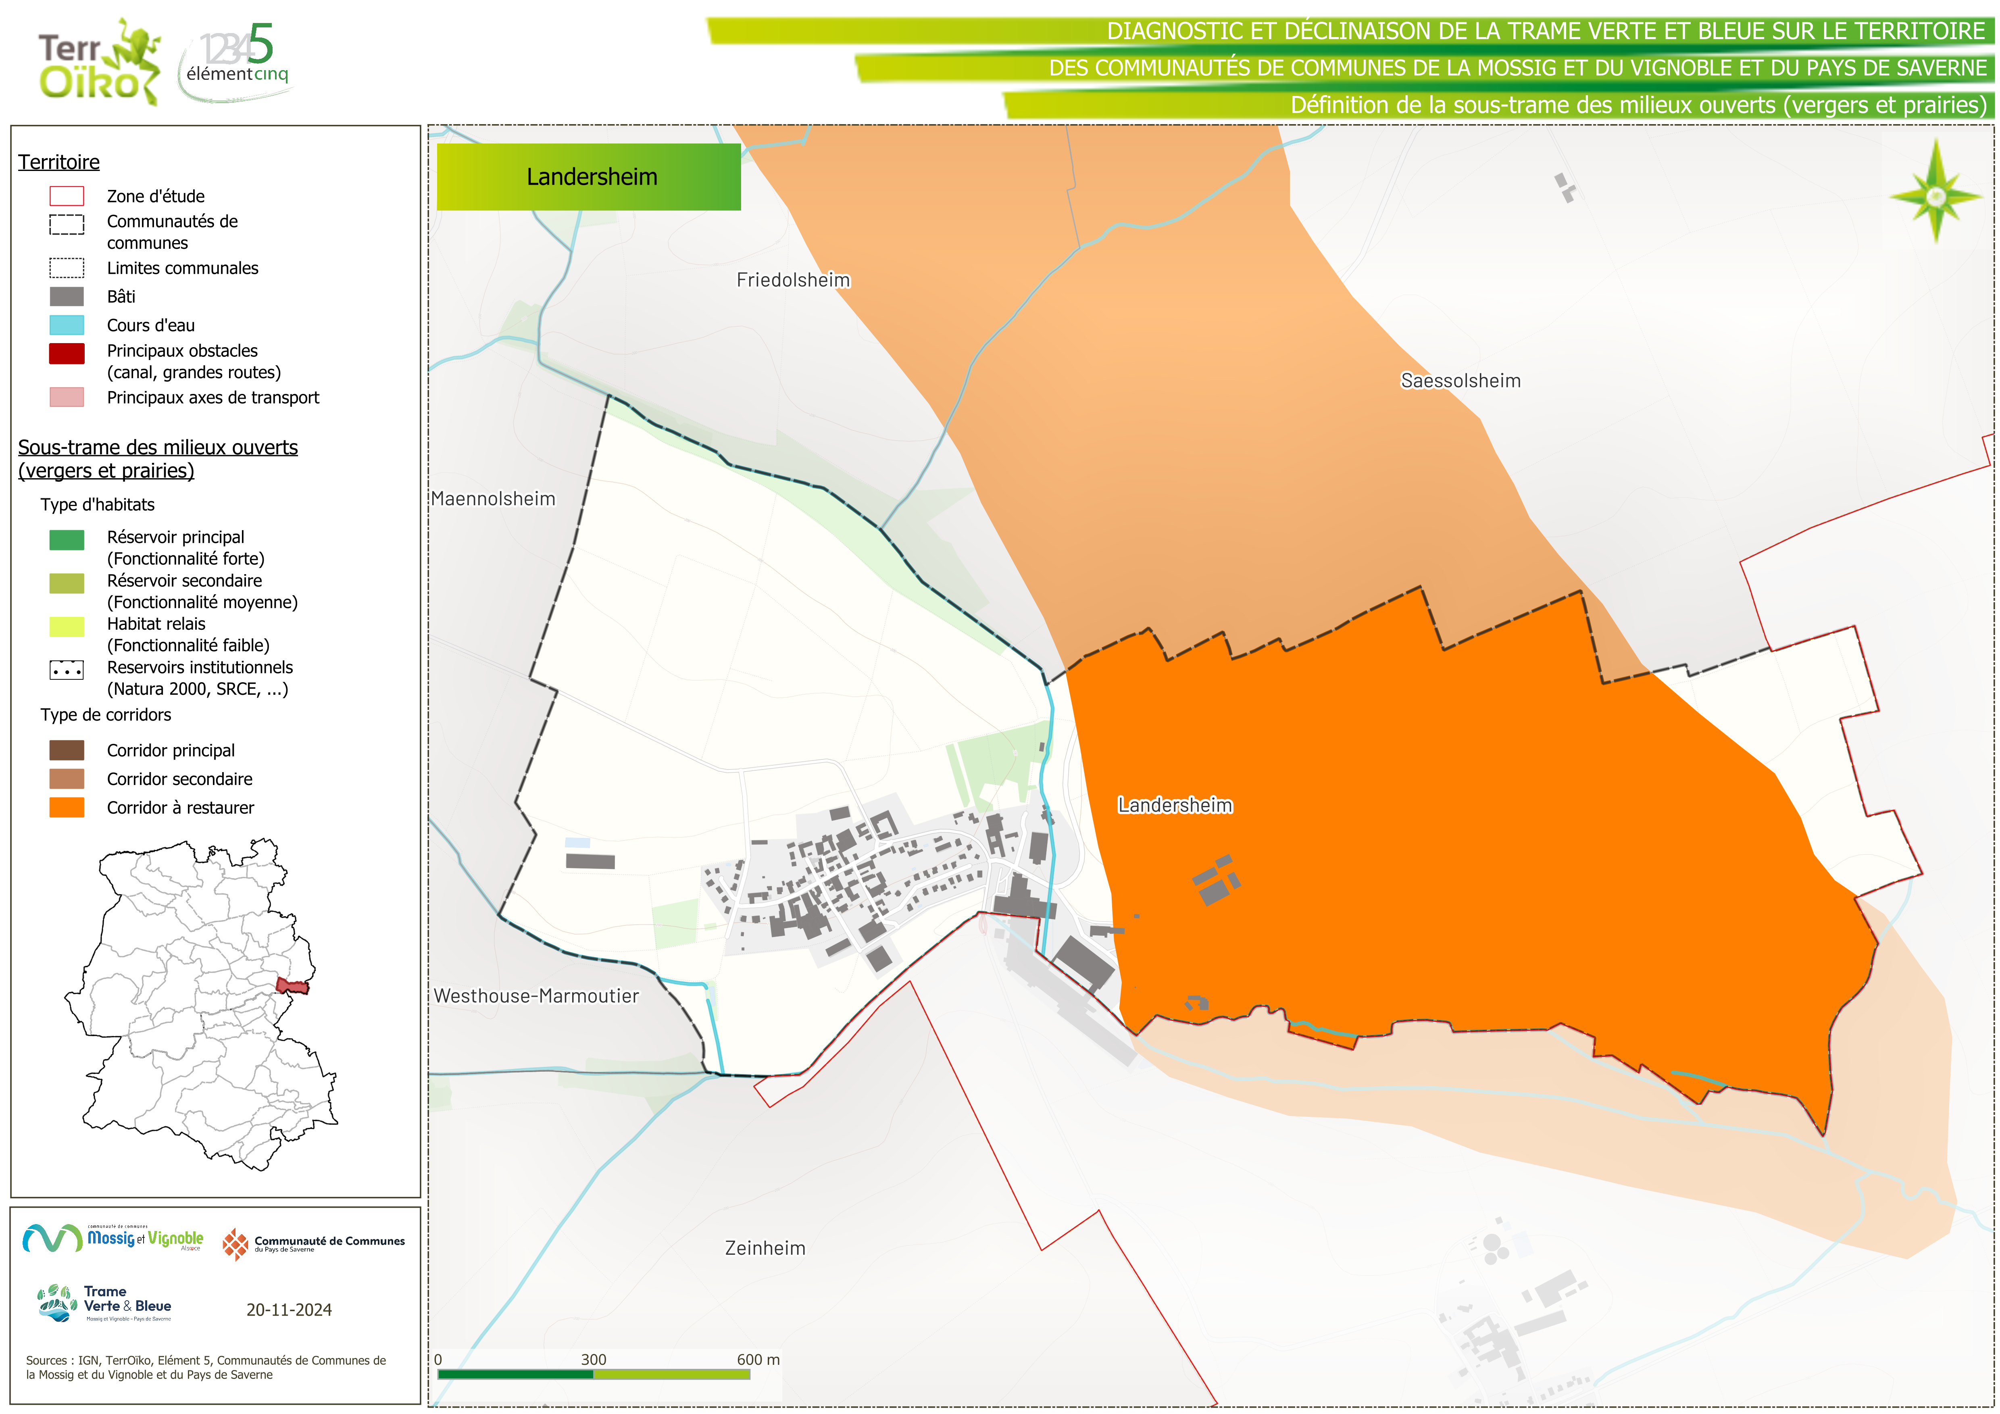This screenshot has height=1414, width=2000.
Task: Click the Territoire legend heading
Action: 59,162
